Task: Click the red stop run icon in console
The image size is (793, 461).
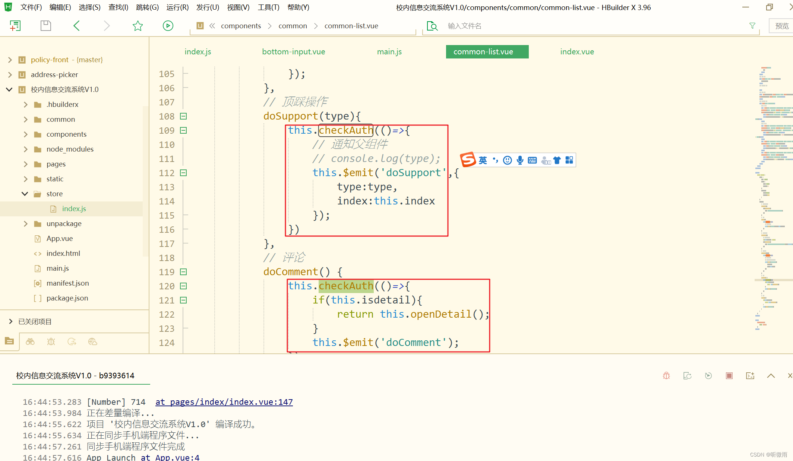Action: tap(729, 376)
